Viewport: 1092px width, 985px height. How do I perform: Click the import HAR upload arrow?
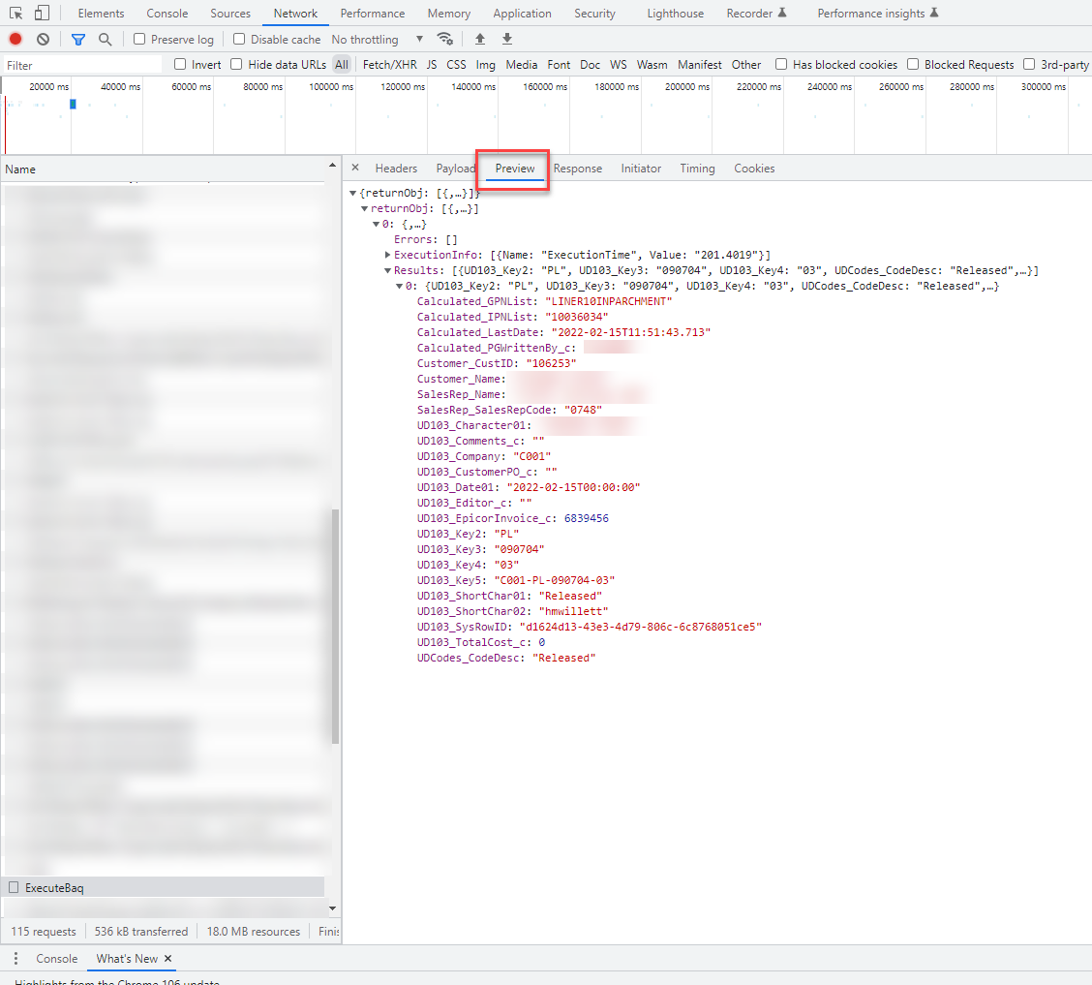[x=480, y=39]
